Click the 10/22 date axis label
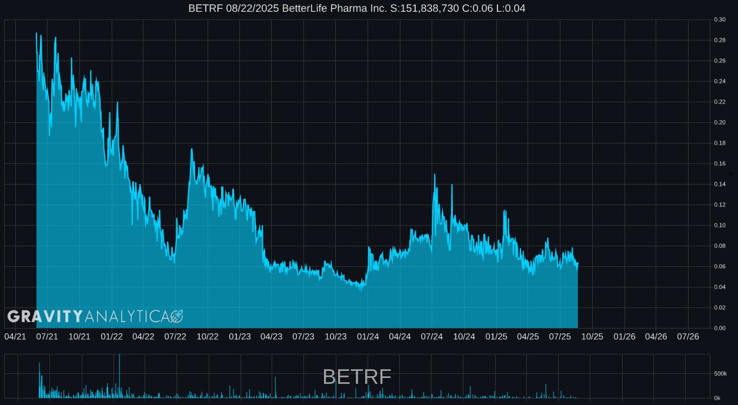The height and width of the screenshot is (405, 738). pos(208,337)
